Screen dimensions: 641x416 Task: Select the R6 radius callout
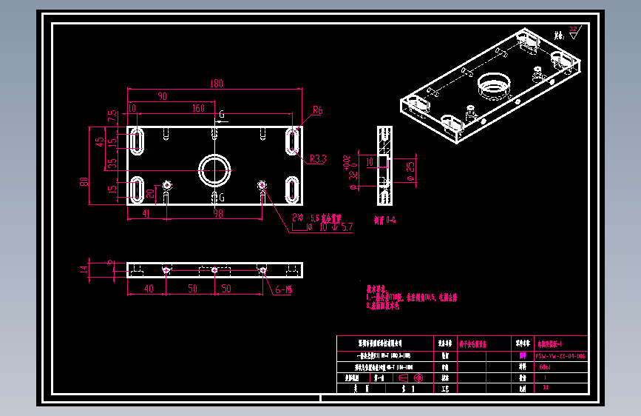point(318,110)
